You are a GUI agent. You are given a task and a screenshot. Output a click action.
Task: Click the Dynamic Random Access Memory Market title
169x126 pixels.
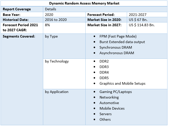tap(84, 4)
